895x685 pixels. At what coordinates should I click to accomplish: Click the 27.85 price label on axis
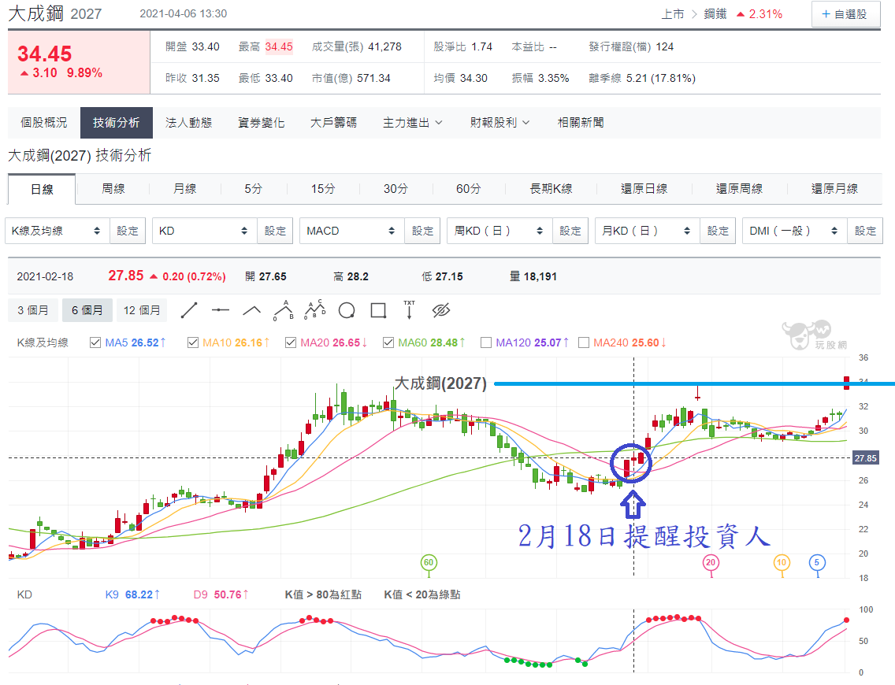[x=865, y=458]
